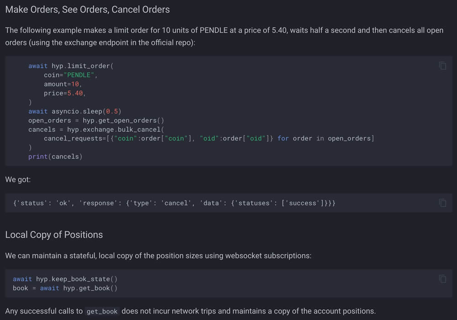The image size is (457, 320).
Task: Click the await hyp.keep_book_state() line
Action: 65,279
